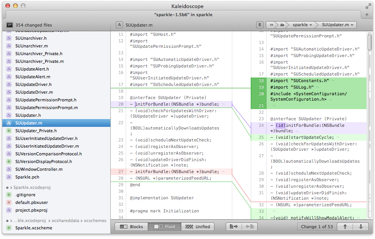Switch to Fluid view
The height and width of the screenshot is (239, 375).
pos(164,227)
